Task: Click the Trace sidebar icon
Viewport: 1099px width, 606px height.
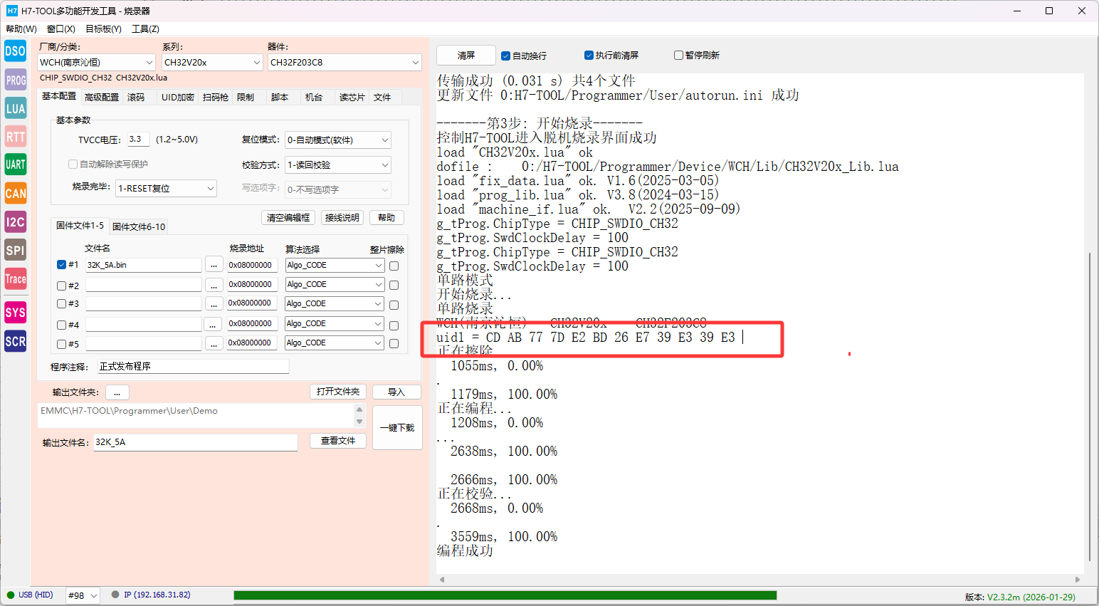Action: (x=15, y=279)
